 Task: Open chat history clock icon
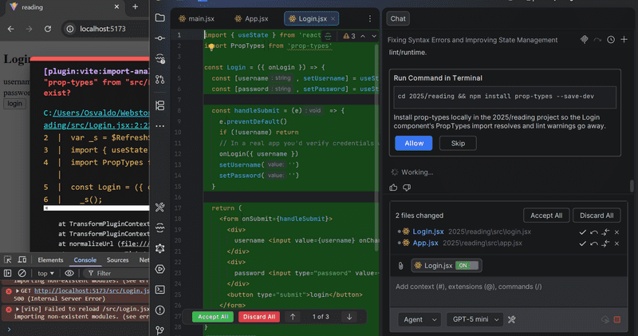611,39
